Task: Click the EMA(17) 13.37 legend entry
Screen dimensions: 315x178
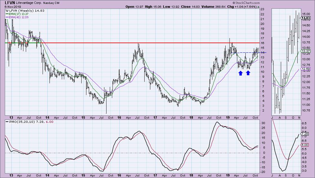Action: point(17,14)
